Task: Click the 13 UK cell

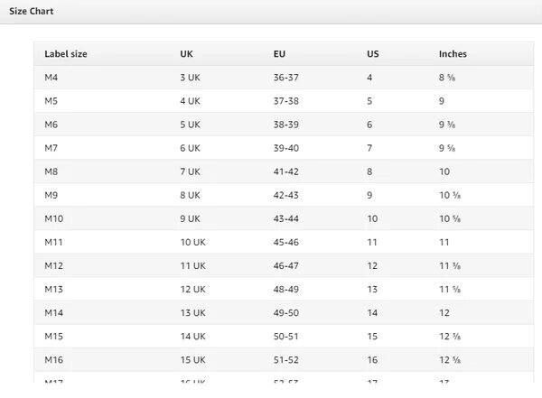Action: click(x=192, y=312)
